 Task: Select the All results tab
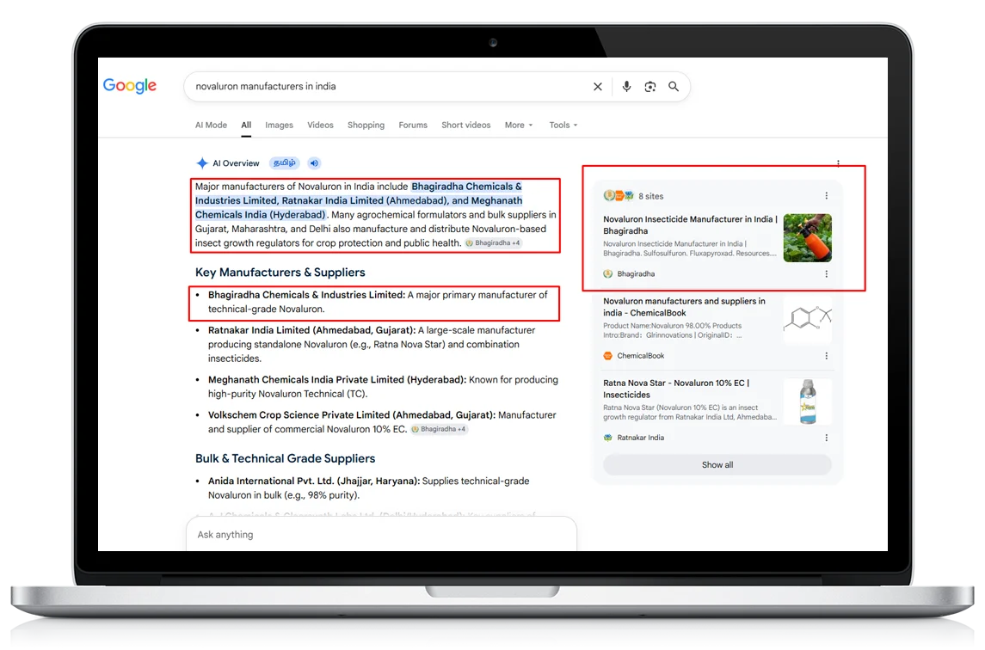click(x=246, y=125)
